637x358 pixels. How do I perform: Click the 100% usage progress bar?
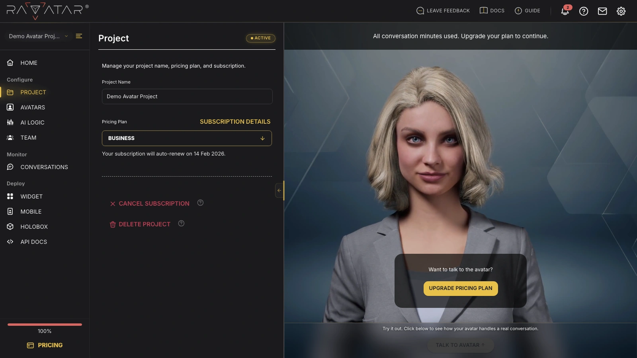point(45,325)
